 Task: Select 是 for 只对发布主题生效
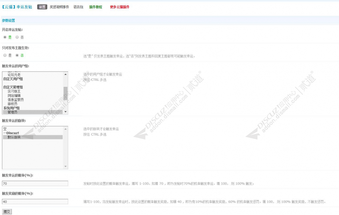5,56
